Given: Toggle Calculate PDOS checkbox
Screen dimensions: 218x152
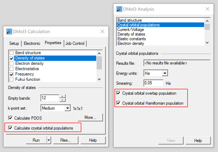Looking at the screenshot, I should tap(11, 118).
